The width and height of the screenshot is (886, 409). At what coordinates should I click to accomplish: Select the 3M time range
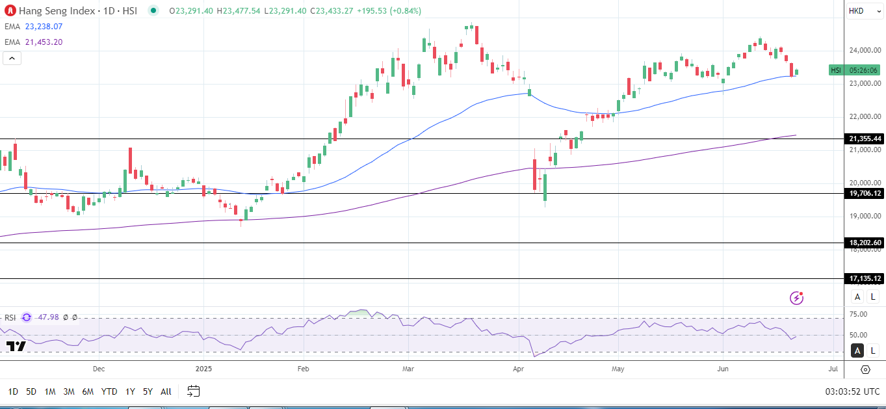pyautogui.click(x=69, y=391)
